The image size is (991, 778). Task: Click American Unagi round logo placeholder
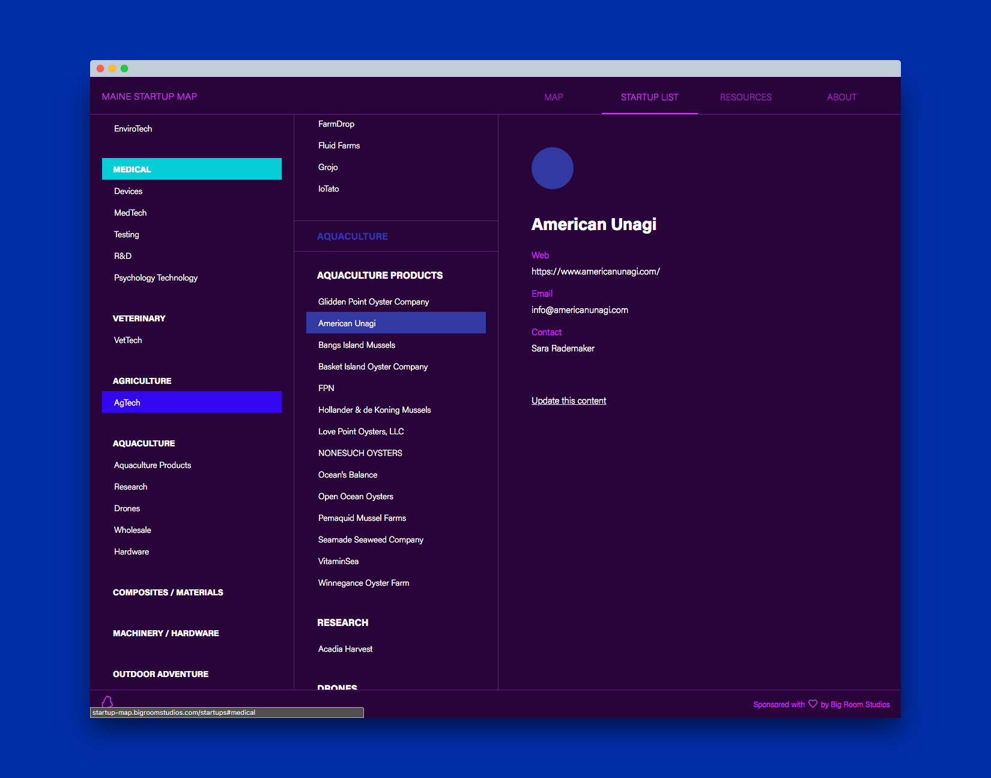tap(553, 168)
